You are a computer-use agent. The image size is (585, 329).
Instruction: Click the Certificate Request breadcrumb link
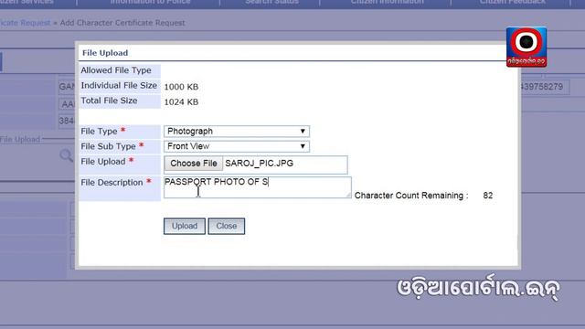[25, 23]
